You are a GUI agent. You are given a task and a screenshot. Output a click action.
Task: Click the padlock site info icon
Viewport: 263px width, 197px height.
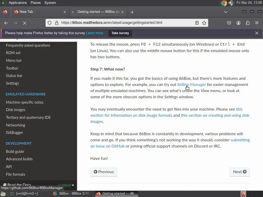point(57,23)
